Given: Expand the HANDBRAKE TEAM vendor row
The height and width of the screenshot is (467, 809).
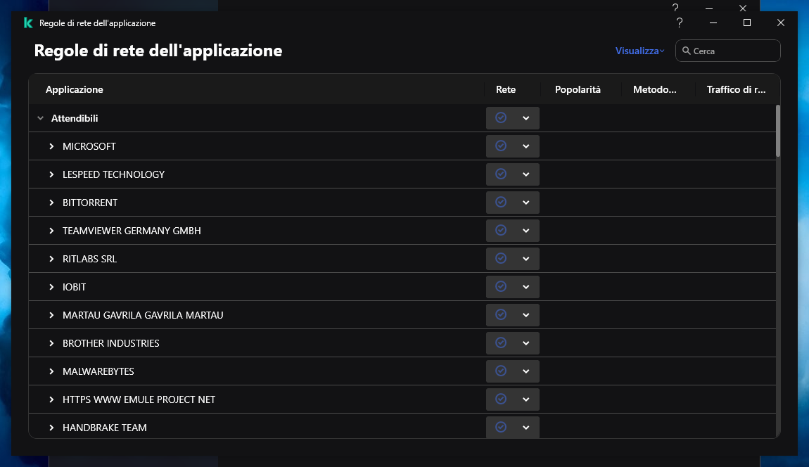Looking at the screenshot, I should 51,428.
